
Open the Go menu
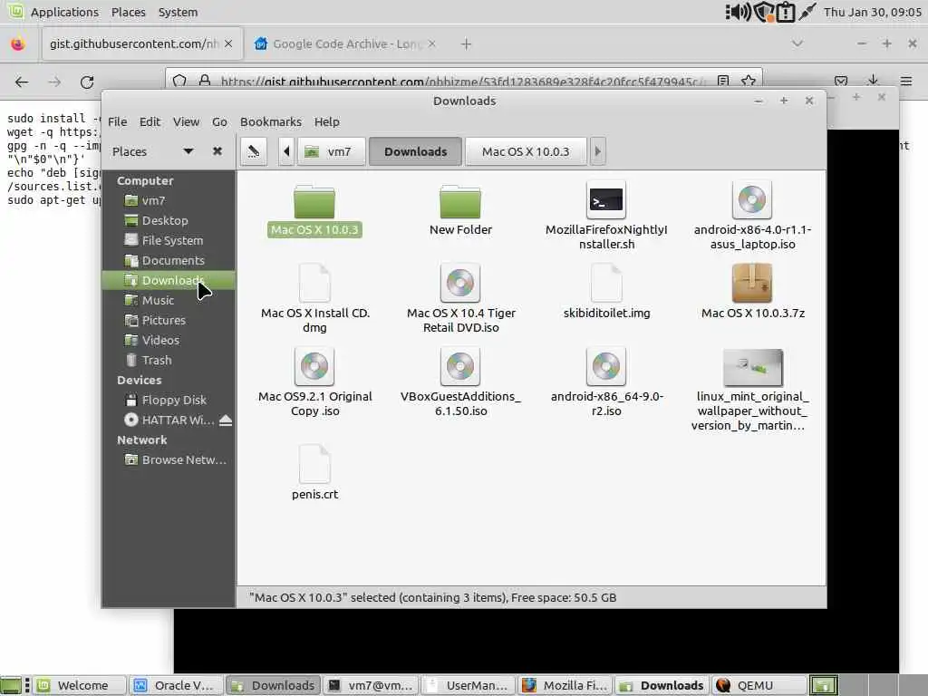click(x=219, y=122)
